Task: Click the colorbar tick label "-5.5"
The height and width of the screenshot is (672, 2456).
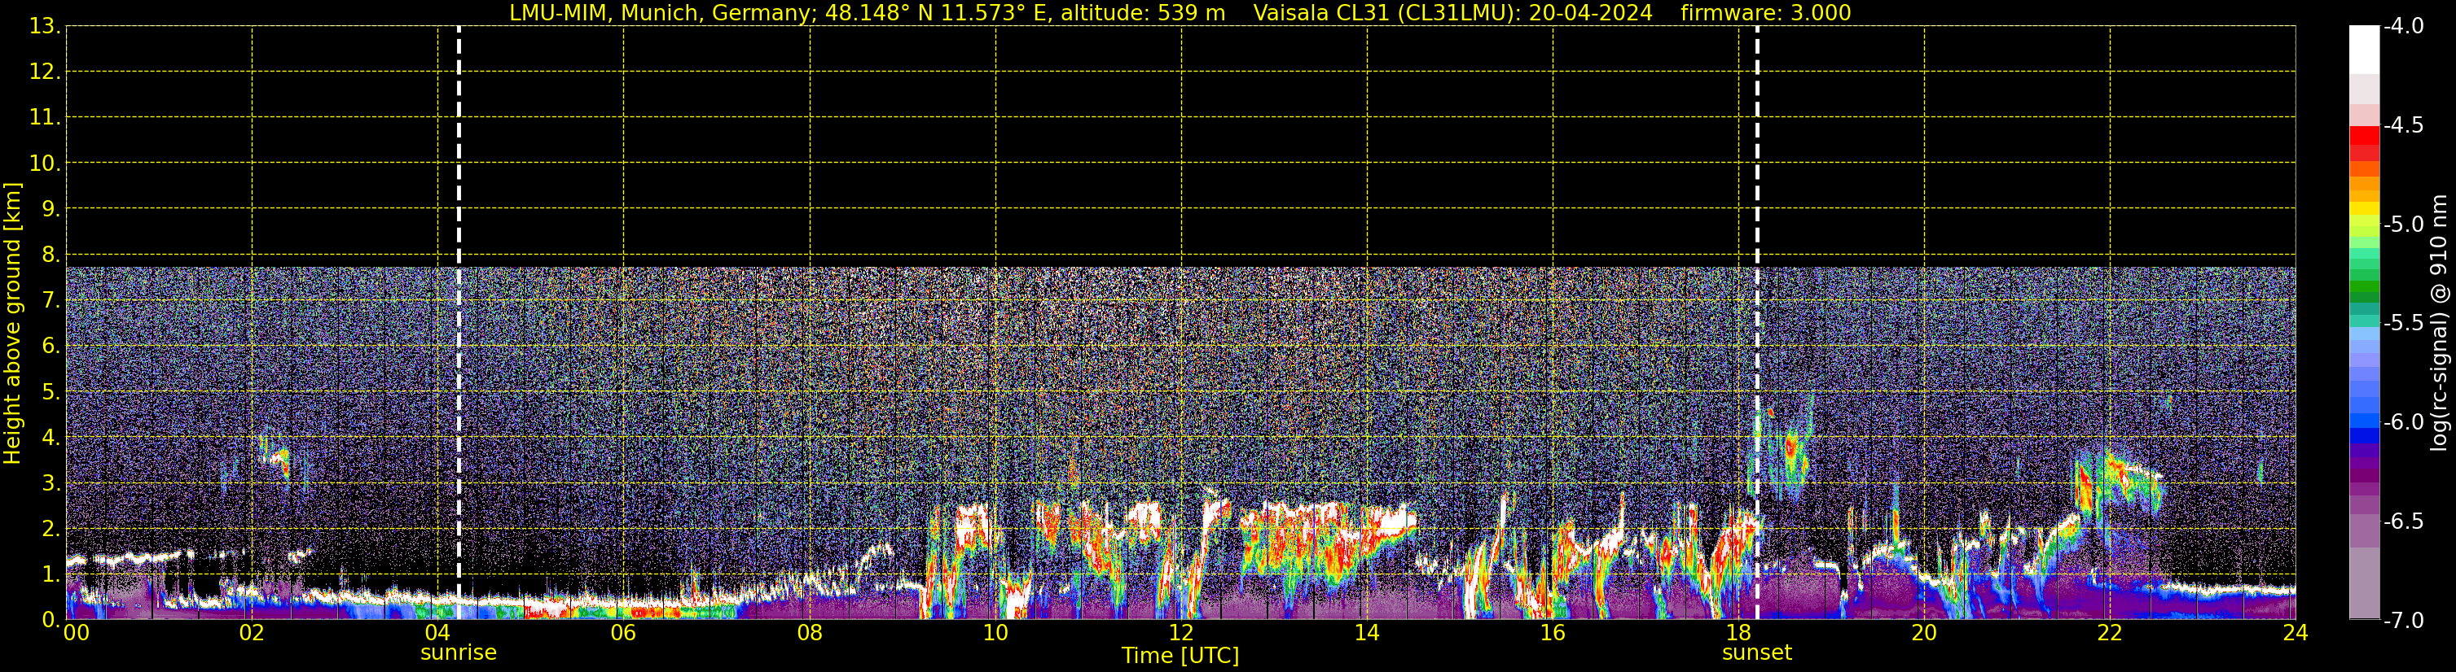Action: 2402,324
